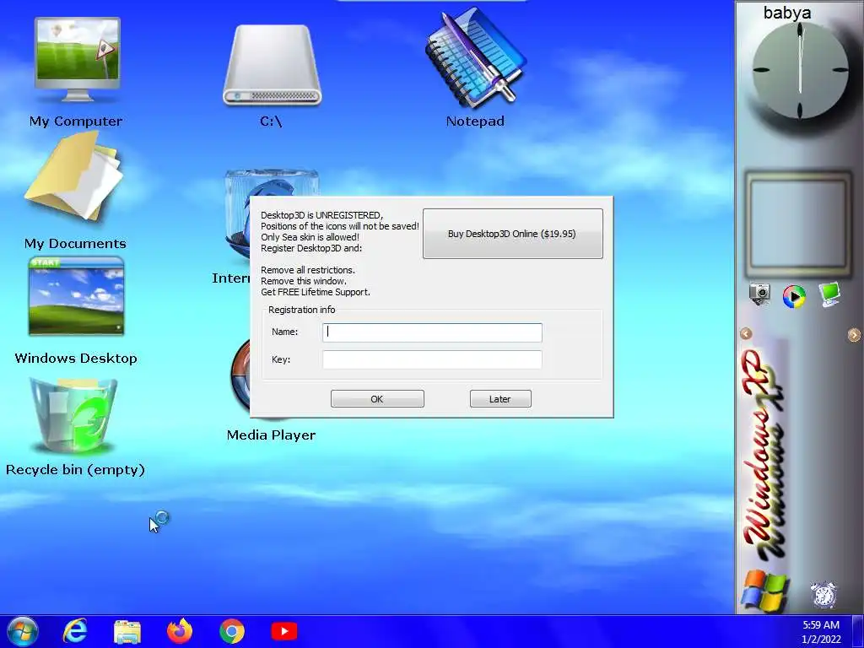Click the 5:59 AM clock in the taskbar
864x648 pixels.
[x=821, y=625]
